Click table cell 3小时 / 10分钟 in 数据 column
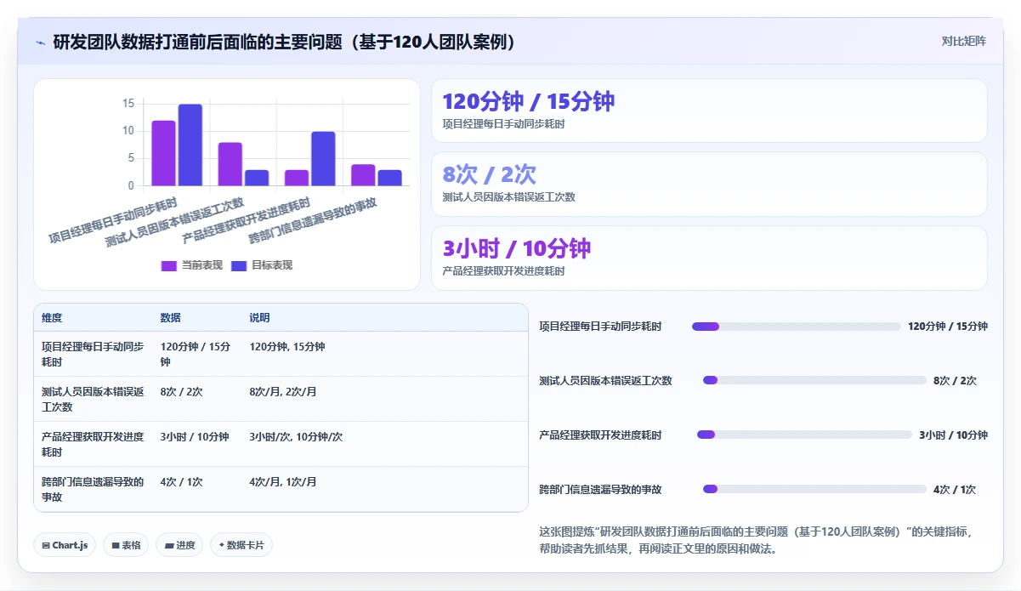This screenshot has width=1021, height=591. click(x=195, y=437)
